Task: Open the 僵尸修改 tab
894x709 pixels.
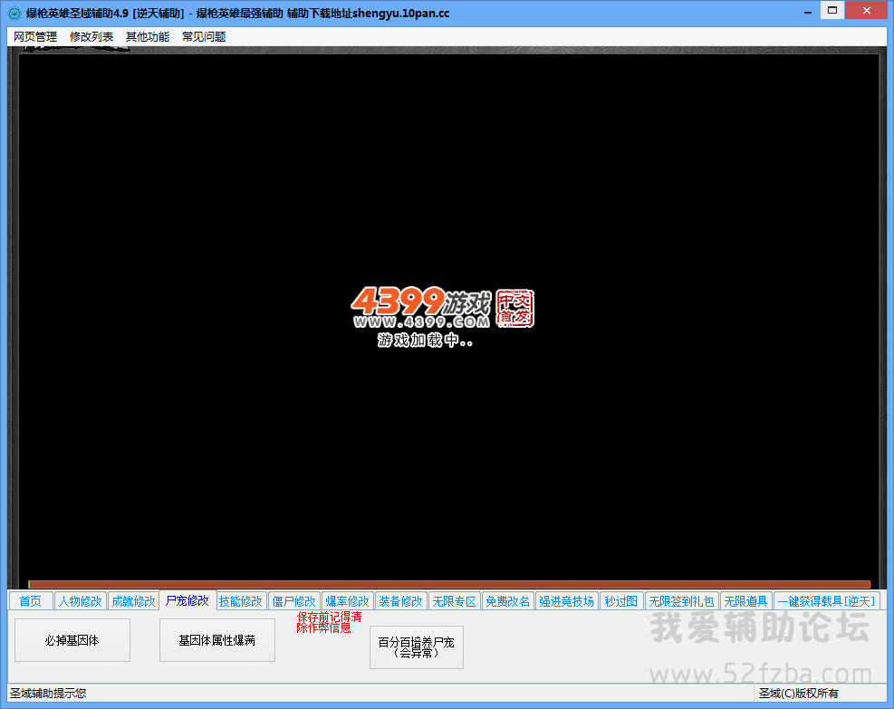Action: 294,601
